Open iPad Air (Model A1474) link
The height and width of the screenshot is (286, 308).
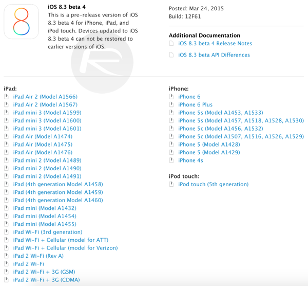pyautogui.click(x=43, y=136)
